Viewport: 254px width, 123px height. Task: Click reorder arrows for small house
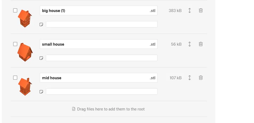[x=189, y=44]
